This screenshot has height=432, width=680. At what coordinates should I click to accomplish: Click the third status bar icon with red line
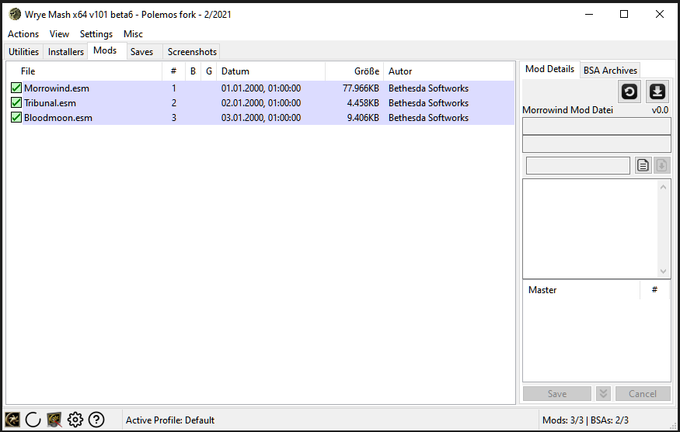[54, 420]
